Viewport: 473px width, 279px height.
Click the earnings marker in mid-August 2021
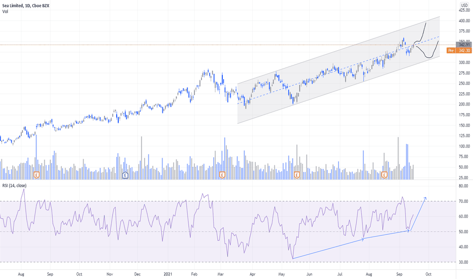(384, 175)
